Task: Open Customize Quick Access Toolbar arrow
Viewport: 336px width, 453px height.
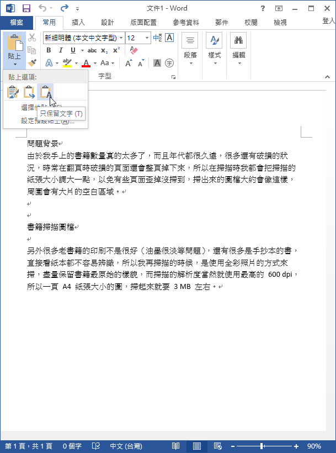Action: [x=77, y=9]
